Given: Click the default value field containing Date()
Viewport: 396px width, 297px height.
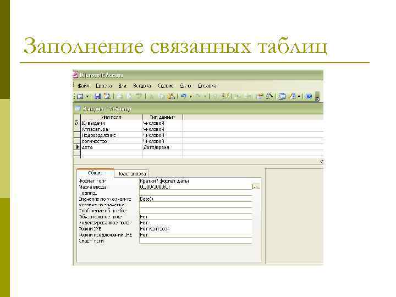Looking at the screenshot, I should click(196, 199).
